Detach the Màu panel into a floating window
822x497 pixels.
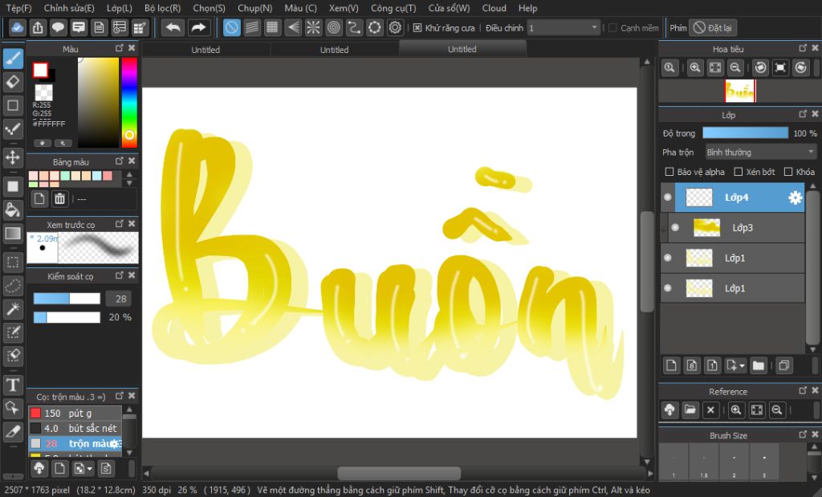pos(120,48)
